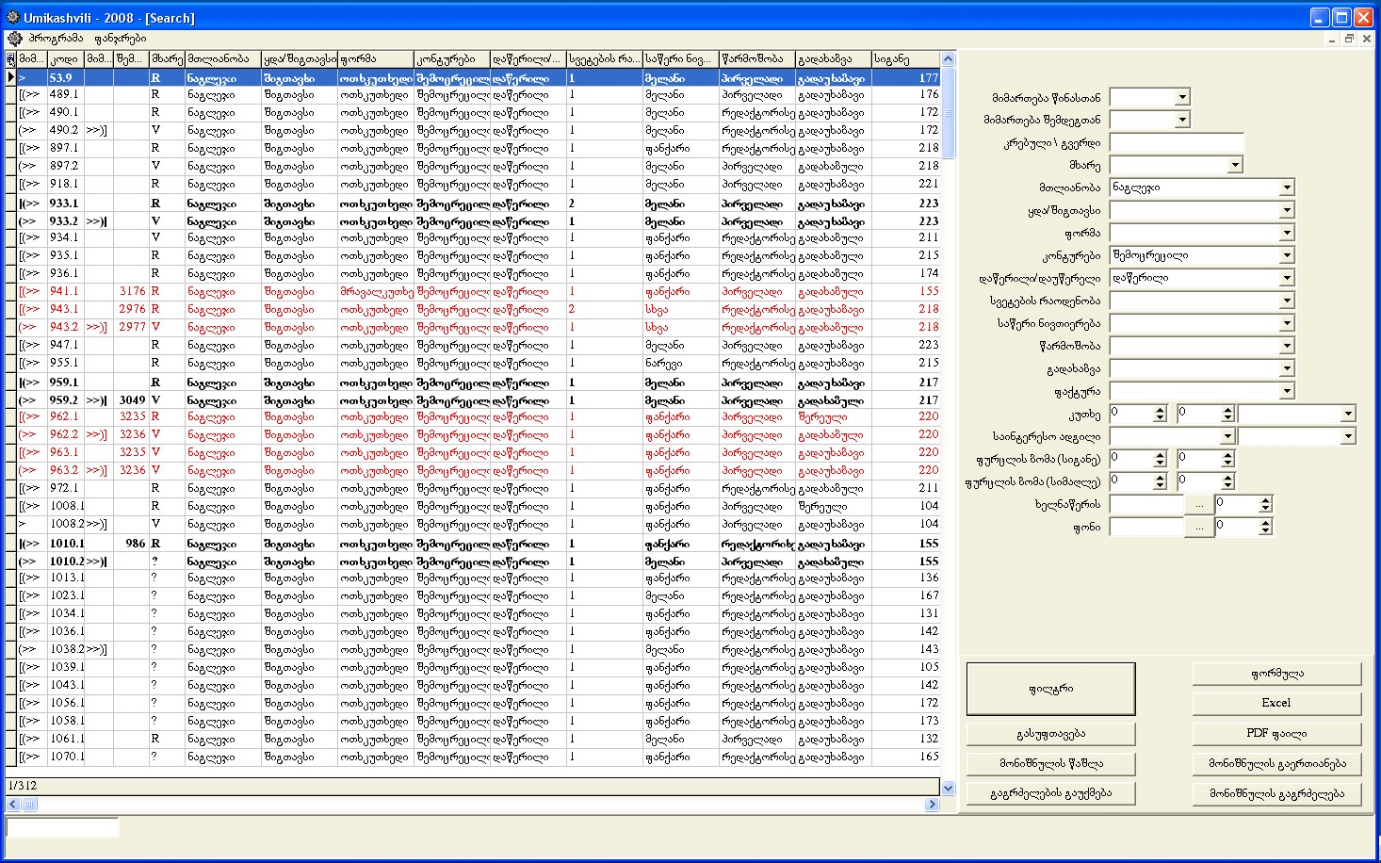This screenshot has width=1381, height=863.
Task: Open the მხარე dropdown
Action: 1235,165
